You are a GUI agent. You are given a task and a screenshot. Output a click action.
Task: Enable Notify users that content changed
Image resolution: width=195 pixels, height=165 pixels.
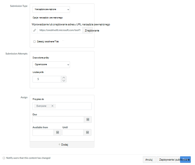pyautogui.click(x=4, y=158)
